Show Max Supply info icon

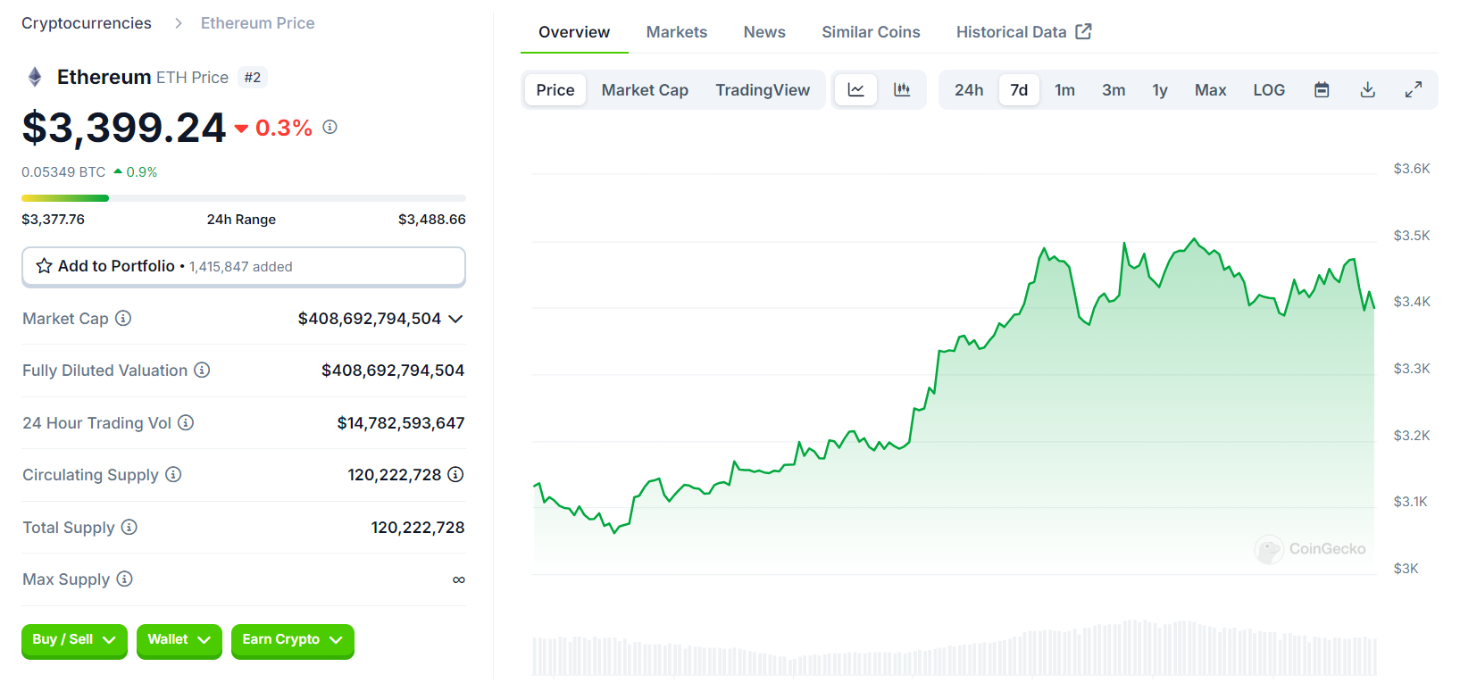click(125, 579)
